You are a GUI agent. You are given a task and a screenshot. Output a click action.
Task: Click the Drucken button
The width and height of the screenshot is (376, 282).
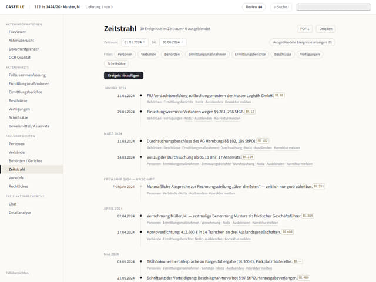pos(325,29)
